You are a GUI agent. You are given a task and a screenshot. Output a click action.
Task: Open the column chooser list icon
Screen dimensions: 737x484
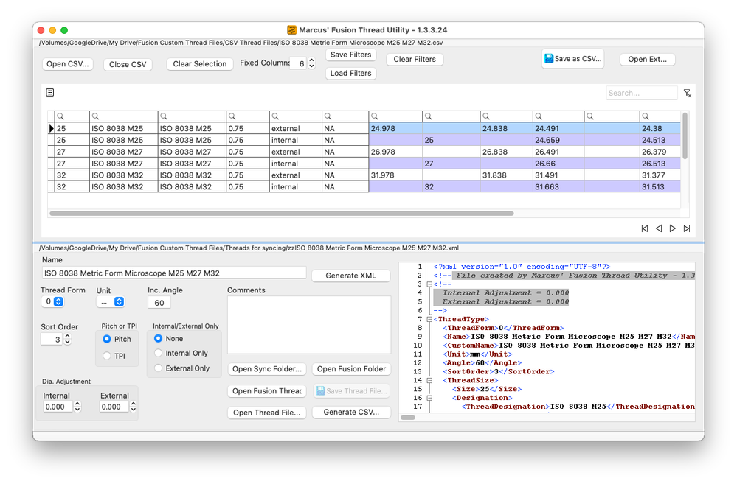(x=50, y=93)
